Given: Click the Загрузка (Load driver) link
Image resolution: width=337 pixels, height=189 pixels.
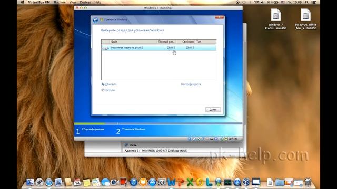Looking at the screenshot, I should coord(108,90).
